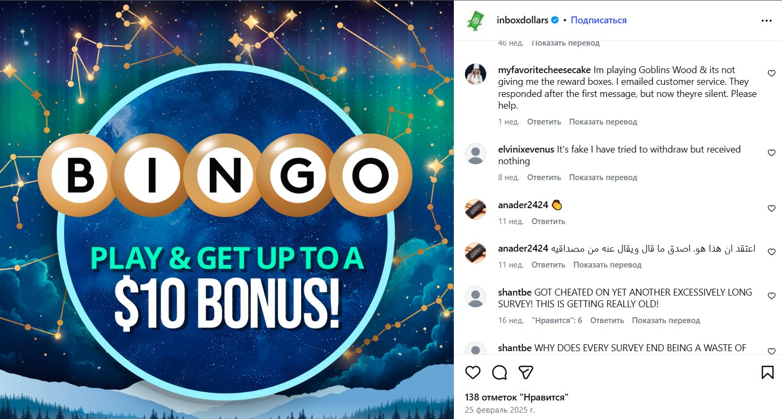Screen dimensions: 782x419
Task: Open the three-dot more options menu
Action: click(x=767, y=21)
